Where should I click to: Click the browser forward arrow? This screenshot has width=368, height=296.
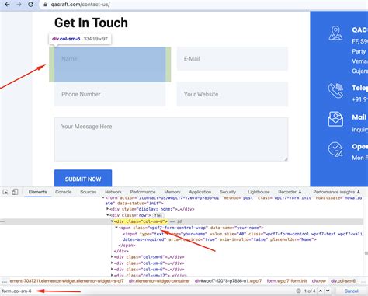[x=19, y=5]
